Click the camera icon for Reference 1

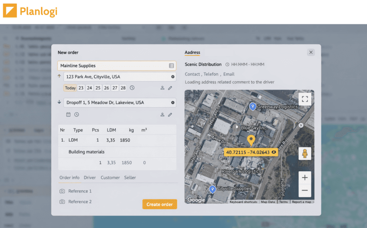tap(62, 191)
